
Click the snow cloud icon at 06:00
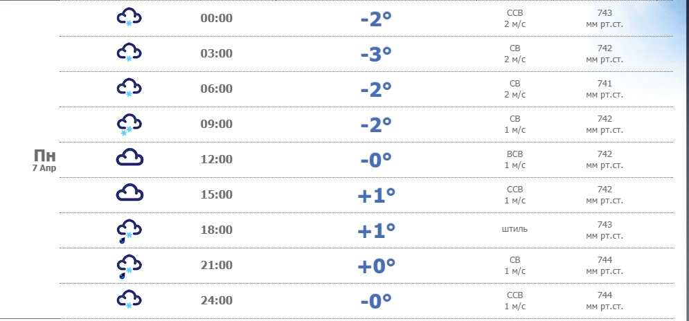point(129,89)
